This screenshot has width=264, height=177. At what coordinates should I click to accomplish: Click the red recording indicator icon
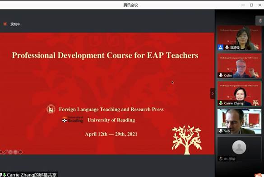tap(5, 24)
